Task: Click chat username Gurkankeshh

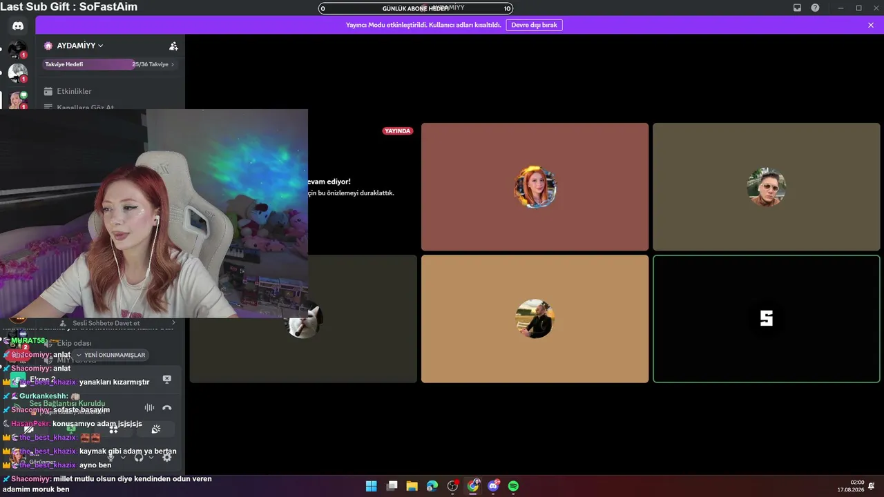Action: click(44, 396)
